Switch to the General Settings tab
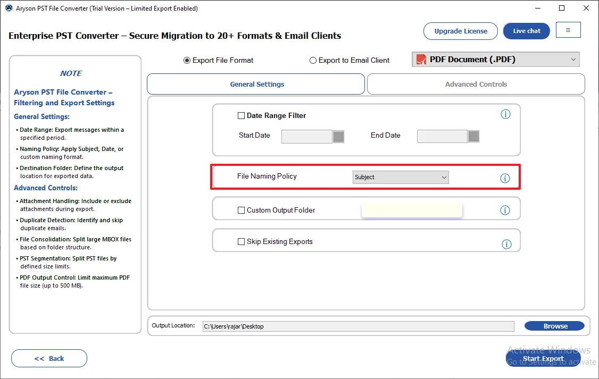Screen dimensions: 599x379 (x=255, y=84)
